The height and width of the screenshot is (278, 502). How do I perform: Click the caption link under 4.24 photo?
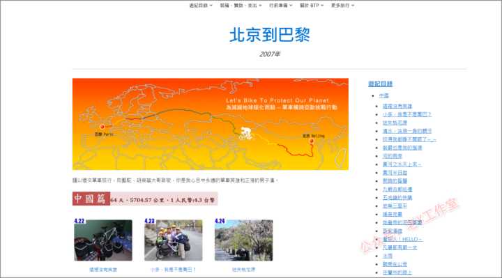(x=243, y=270)
